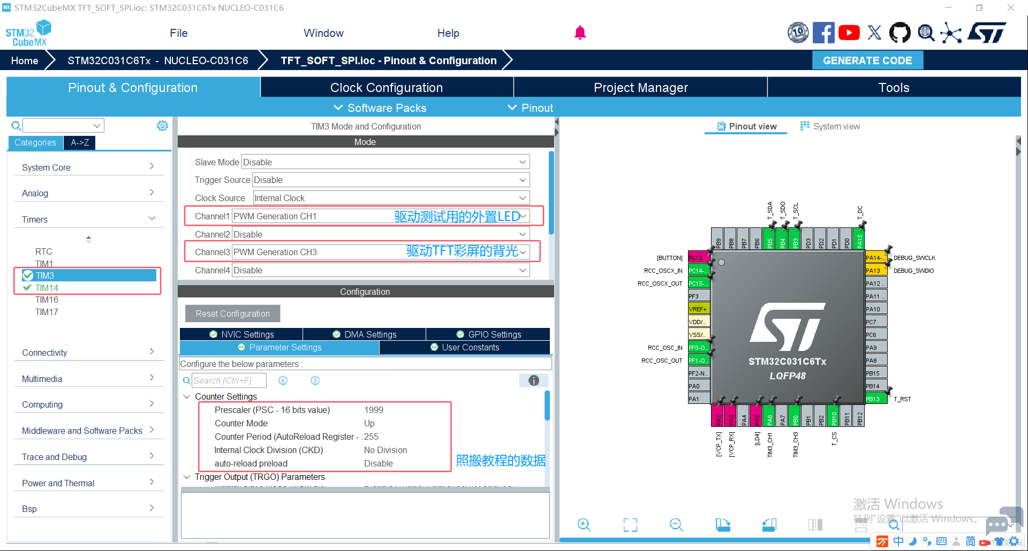The image size is (1028, 551).
Task: Open the soft keyboard tray icon
Action: pyautogui.click(x=941, y=541)
